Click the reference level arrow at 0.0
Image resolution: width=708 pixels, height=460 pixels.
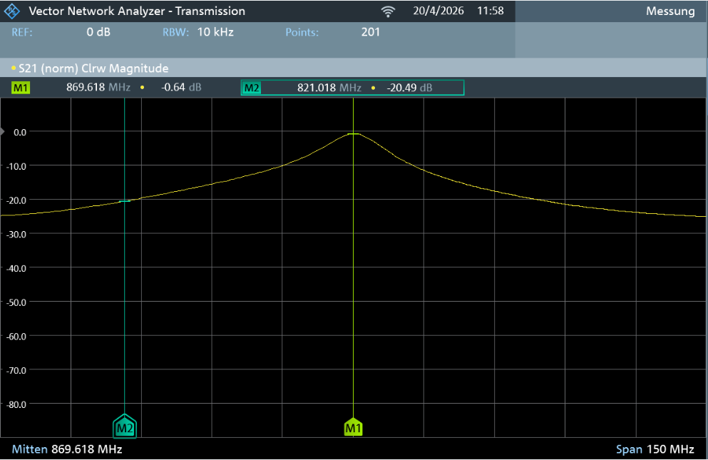coord(2,132)
